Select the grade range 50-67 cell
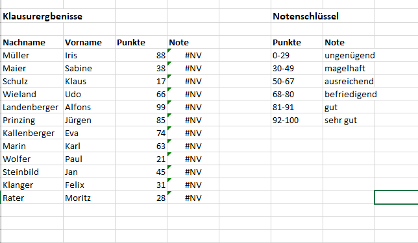 tap(297, 81)
